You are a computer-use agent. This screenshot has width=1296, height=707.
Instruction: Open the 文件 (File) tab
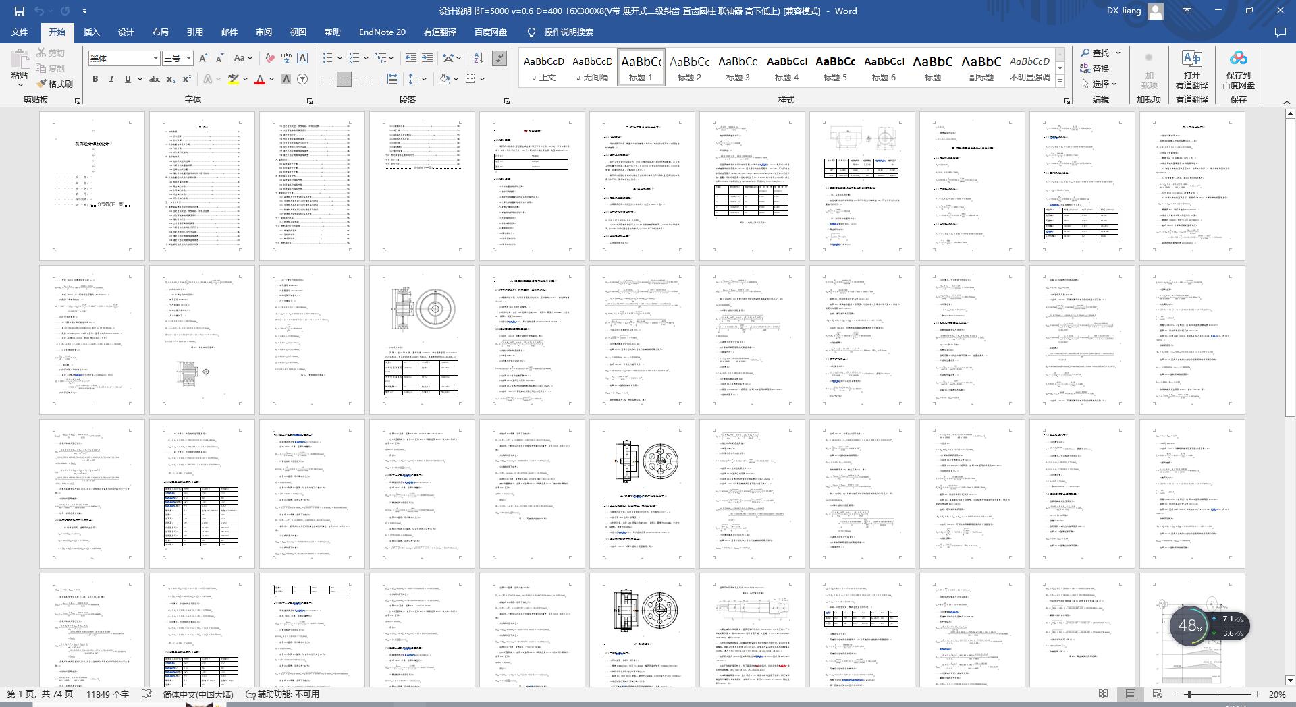tap(20, 32)
